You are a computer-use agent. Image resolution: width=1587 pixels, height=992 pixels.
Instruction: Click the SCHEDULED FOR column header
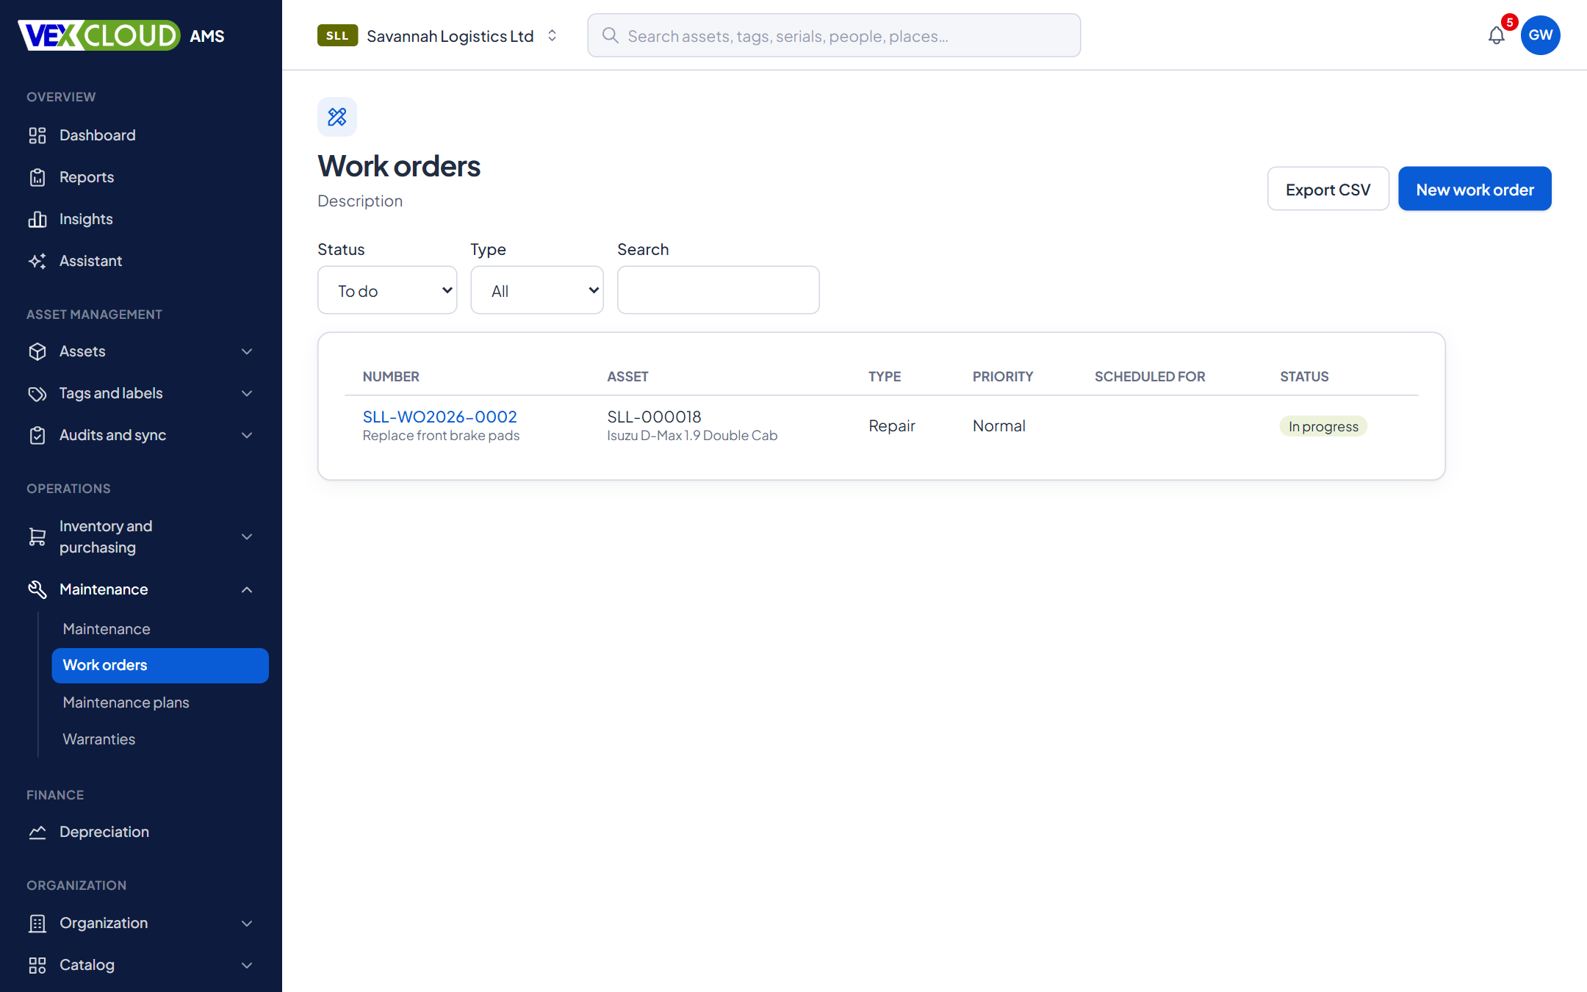coord(1150,376)
